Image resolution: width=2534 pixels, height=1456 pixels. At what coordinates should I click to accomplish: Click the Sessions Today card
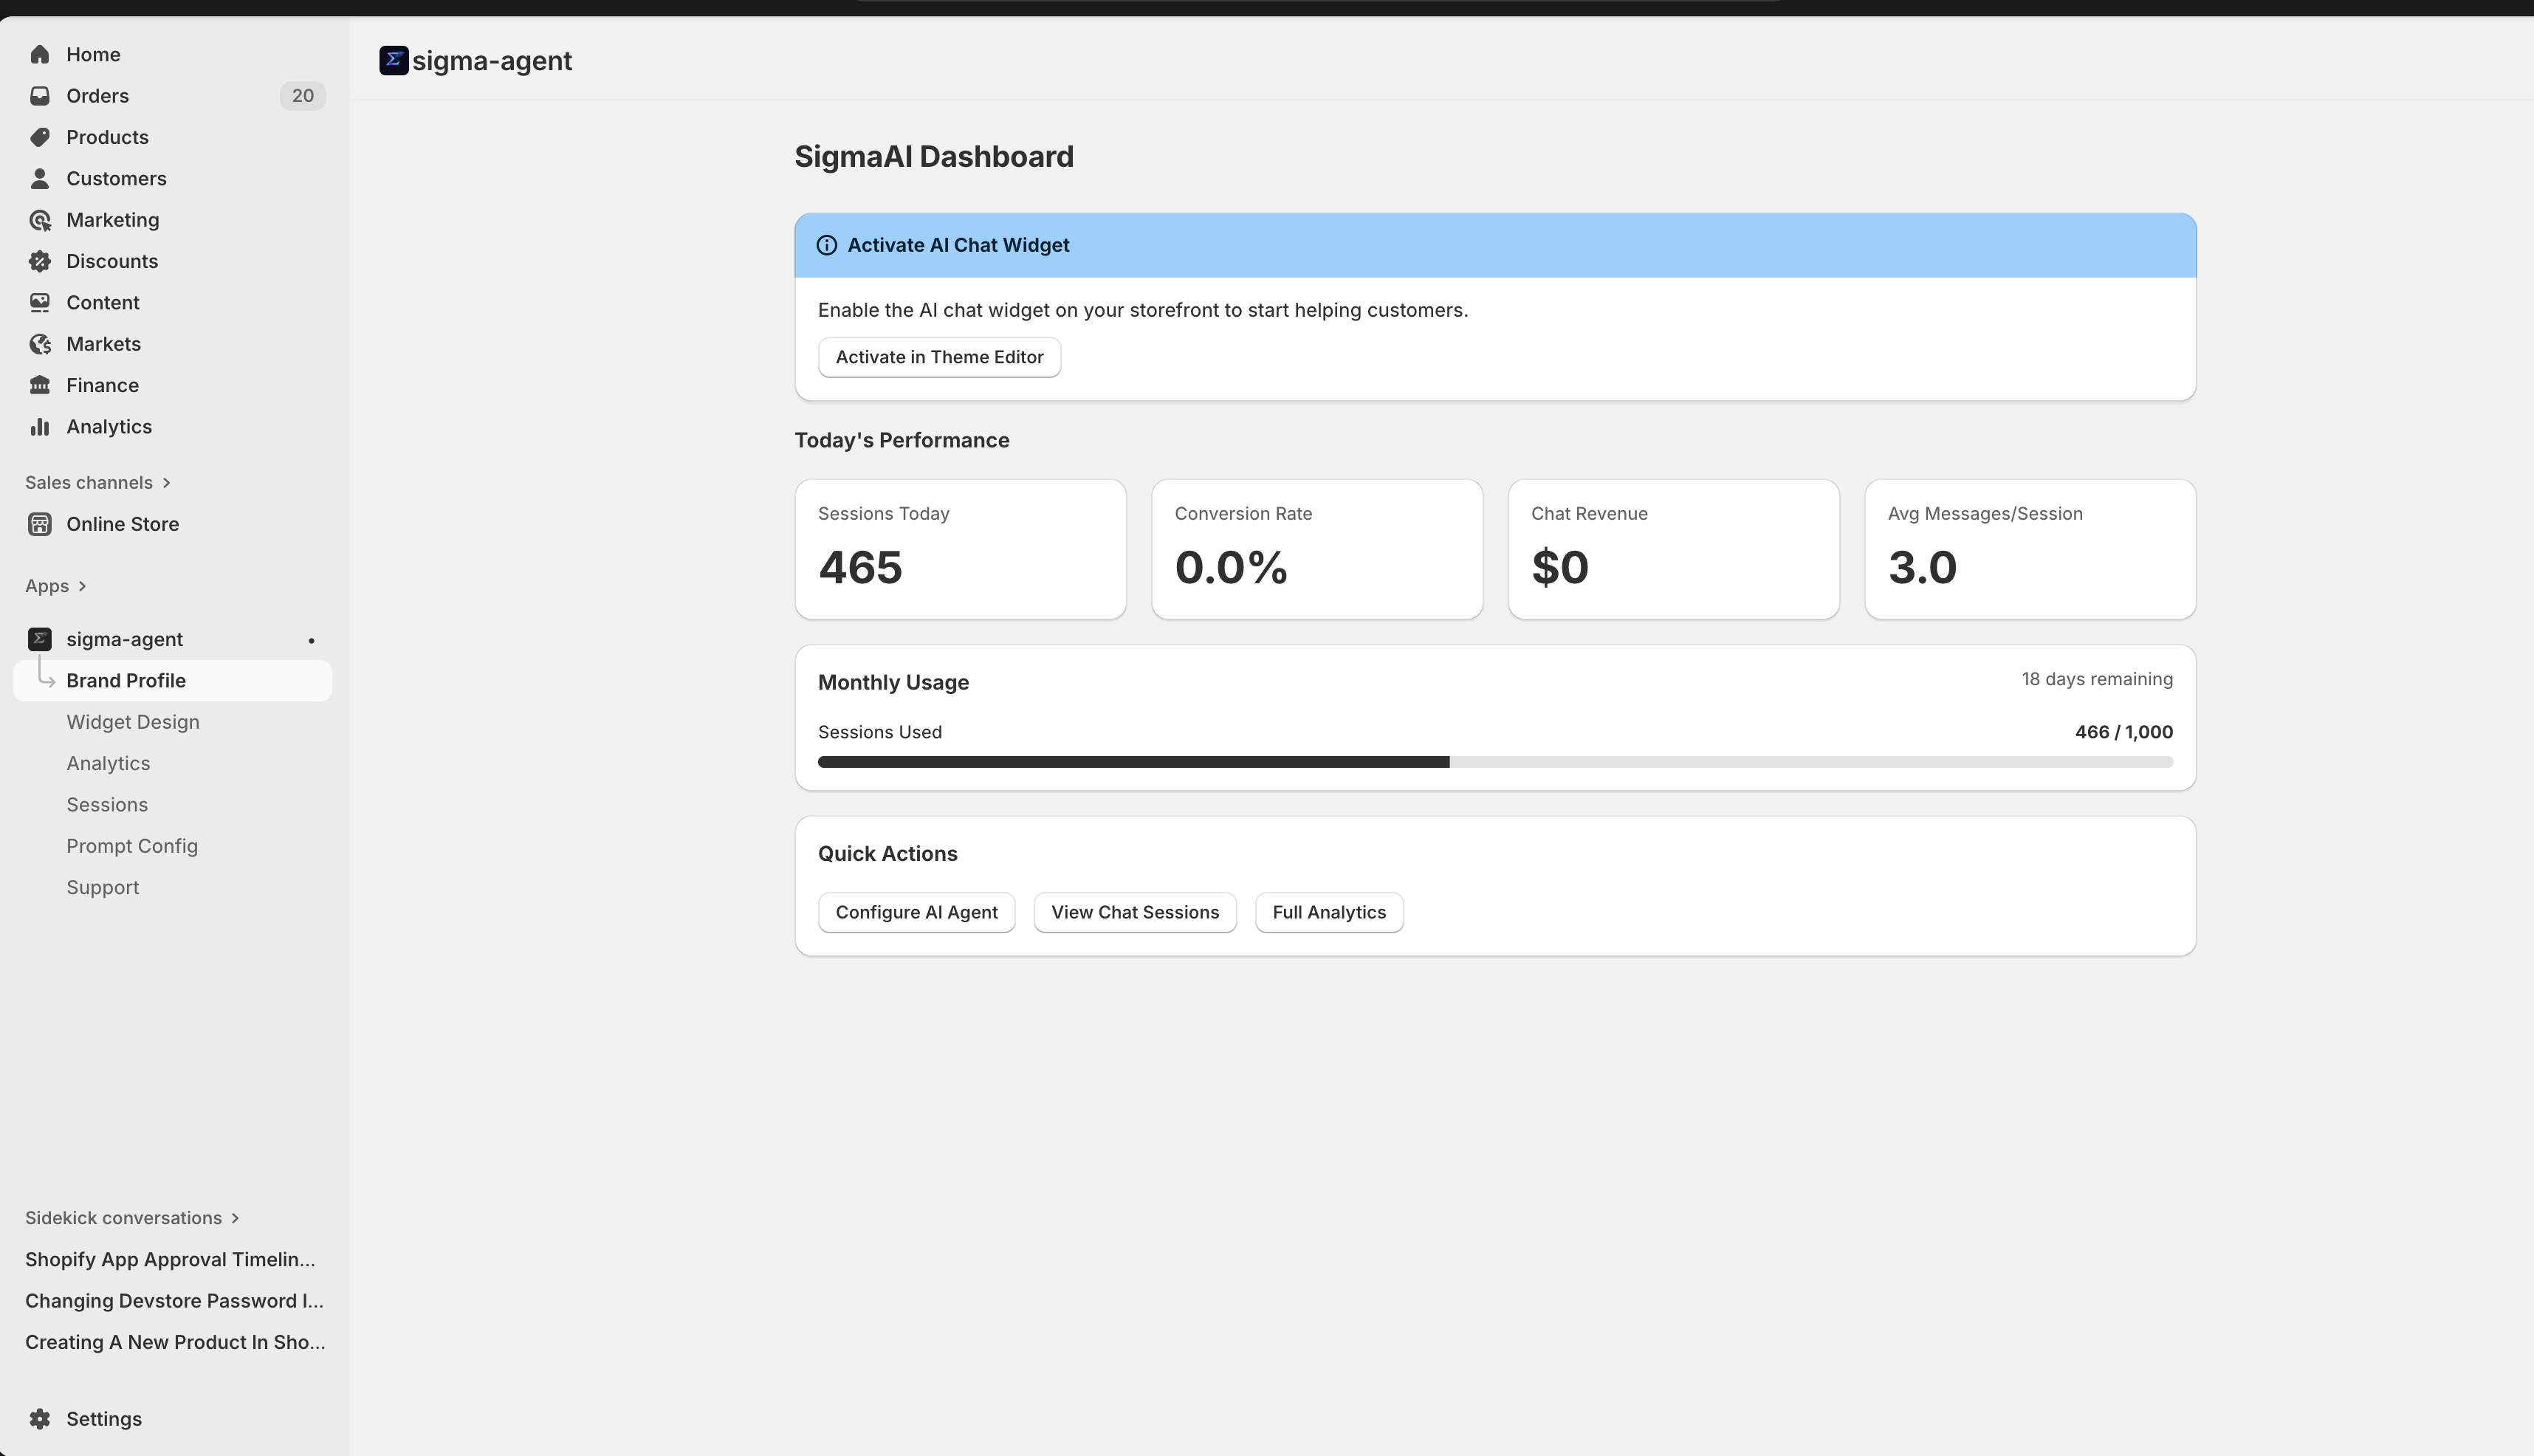[x=960, y=549]
